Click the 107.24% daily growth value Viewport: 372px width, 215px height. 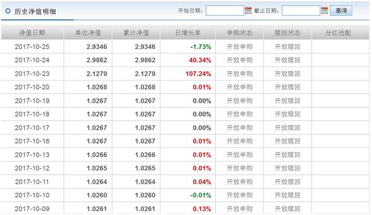click(x=198, y=74)
